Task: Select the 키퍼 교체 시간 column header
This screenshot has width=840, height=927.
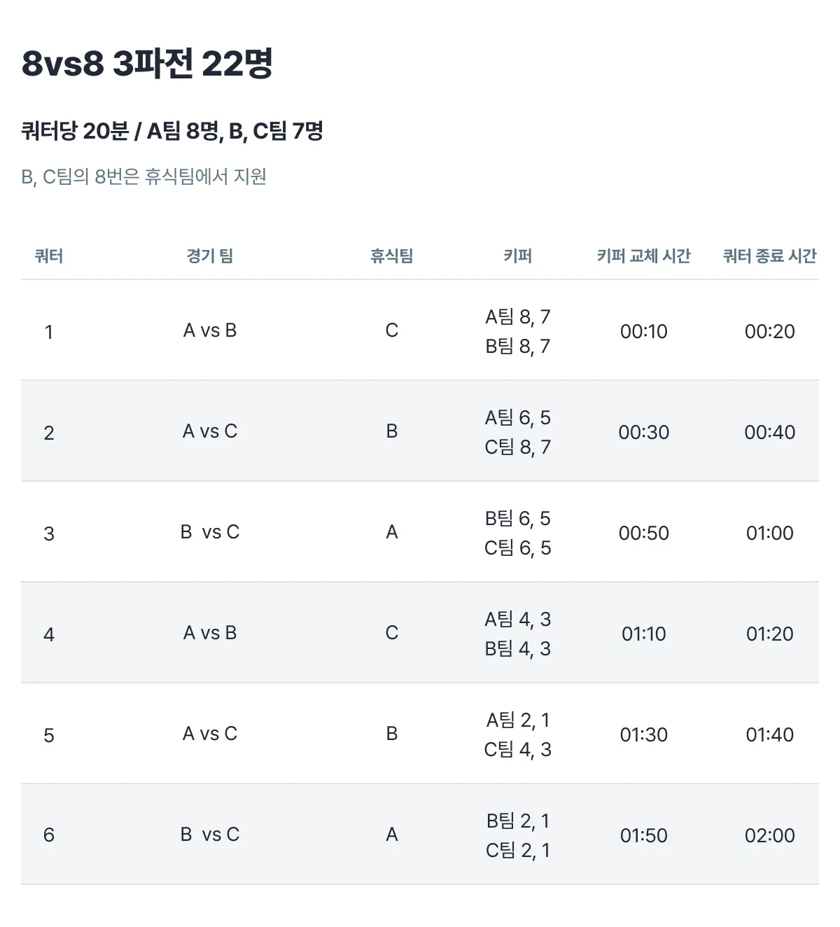Action: tap(643, 256)
